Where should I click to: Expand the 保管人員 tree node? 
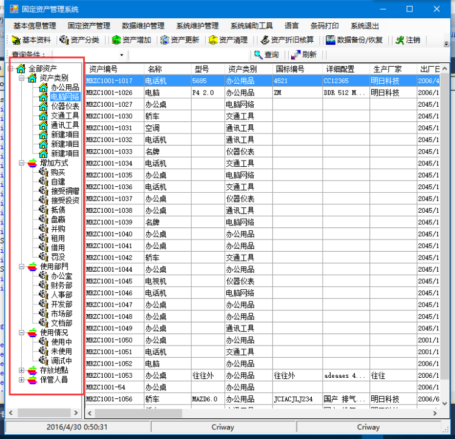[x=22, y=380]
